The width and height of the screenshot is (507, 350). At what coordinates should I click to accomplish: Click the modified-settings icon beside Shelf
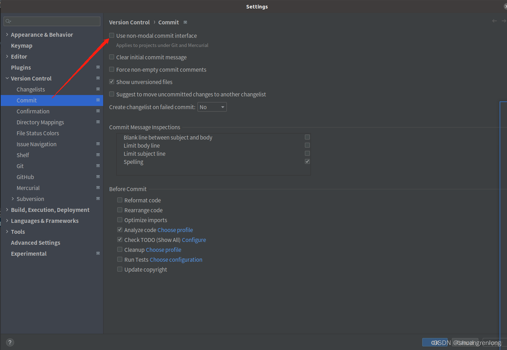point(98,155)
